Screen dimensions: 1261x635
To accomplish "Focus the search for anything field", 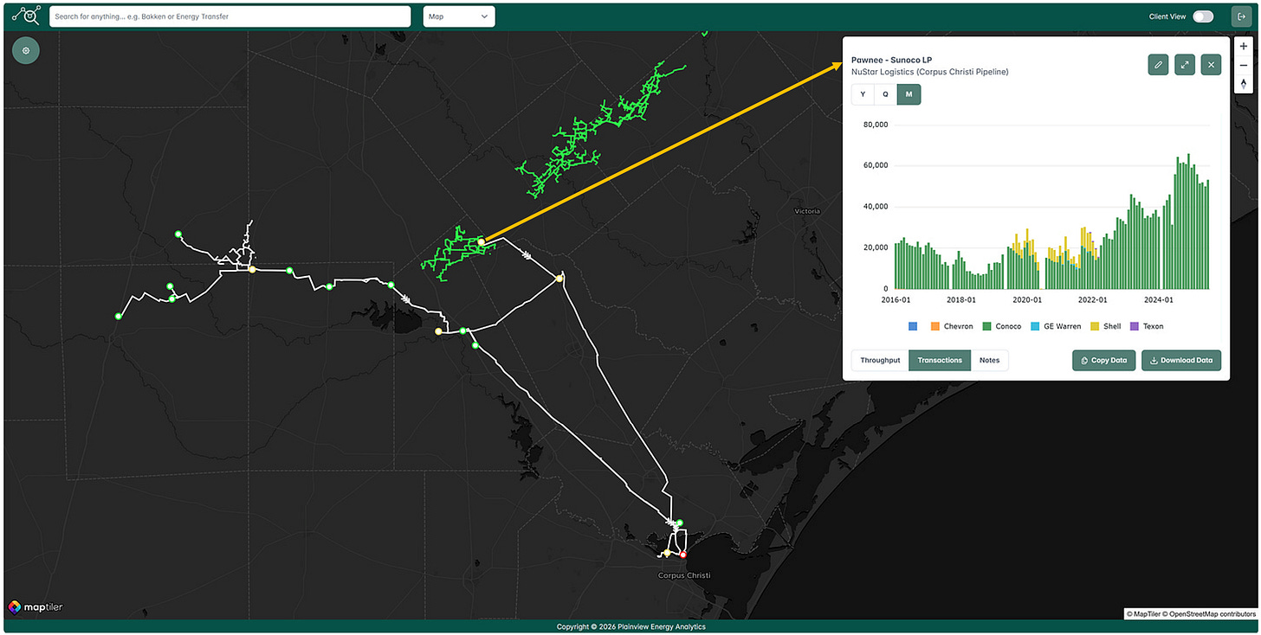I will pos(230,16).
